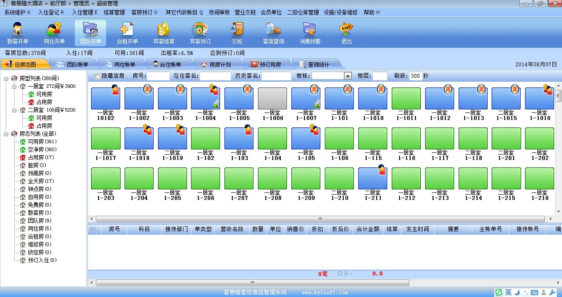Open 宾客预订 guest reservation
Screen dimensions: 562x297
click(x=200, y=33)
